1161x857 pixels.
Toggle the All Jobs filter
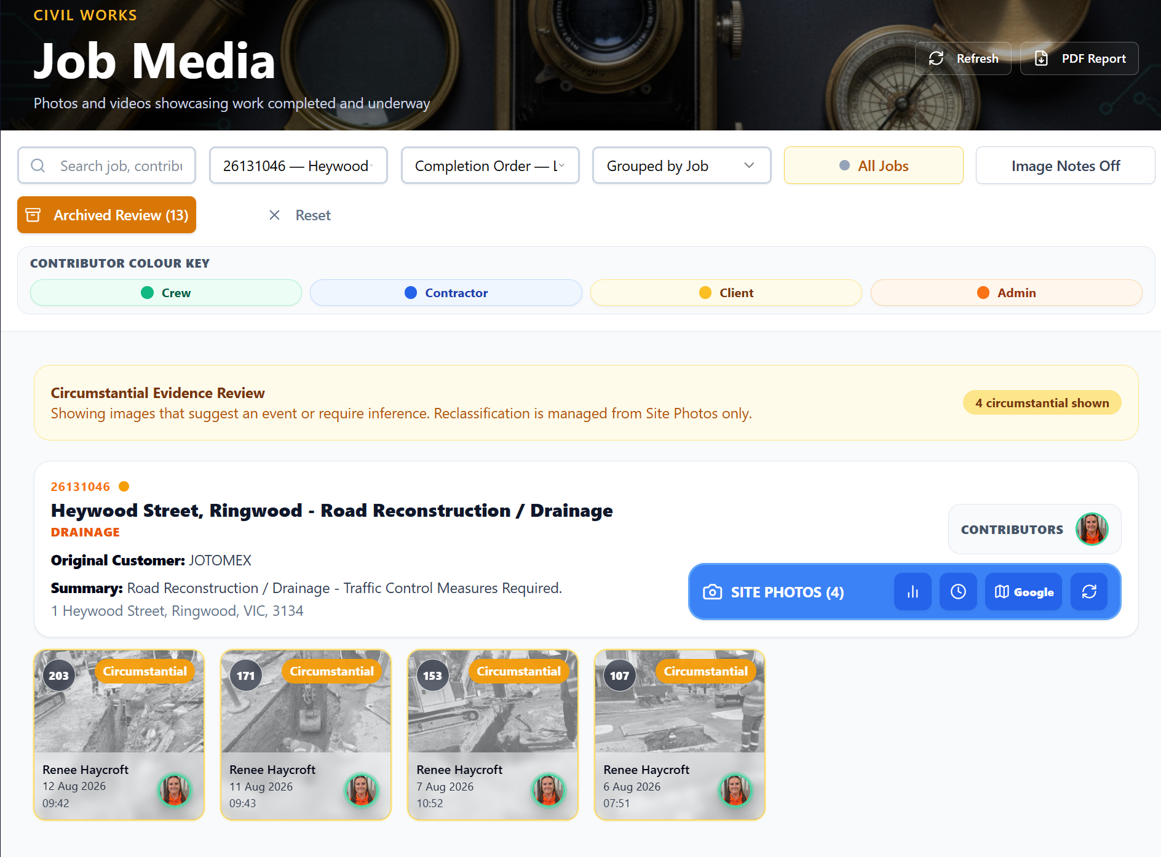[x=873, y=165]
